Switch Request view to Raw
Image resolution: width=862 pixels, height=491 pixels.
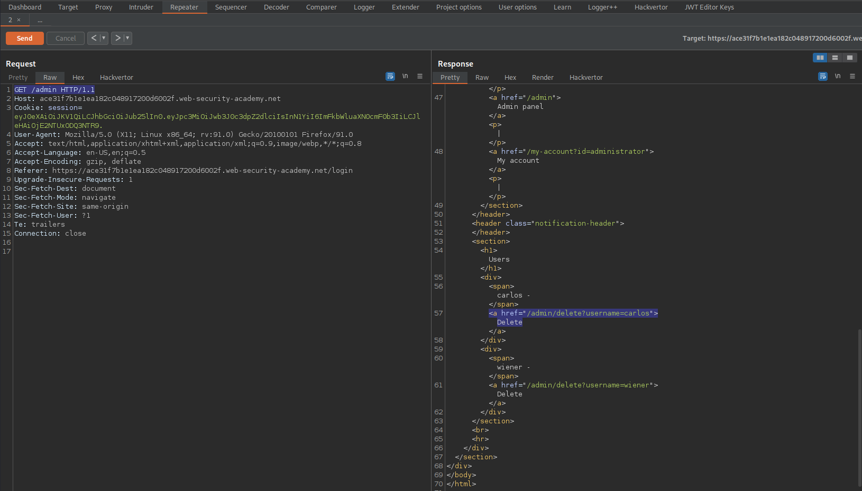point(50,77)
